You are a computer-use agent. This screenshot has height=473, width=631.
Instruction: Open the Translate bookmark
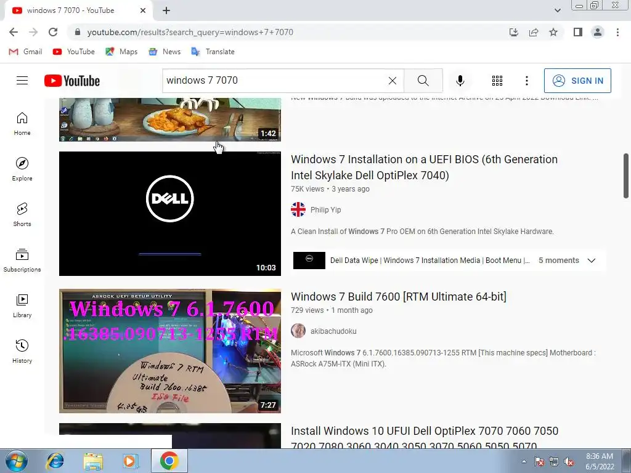coord(213,52)
